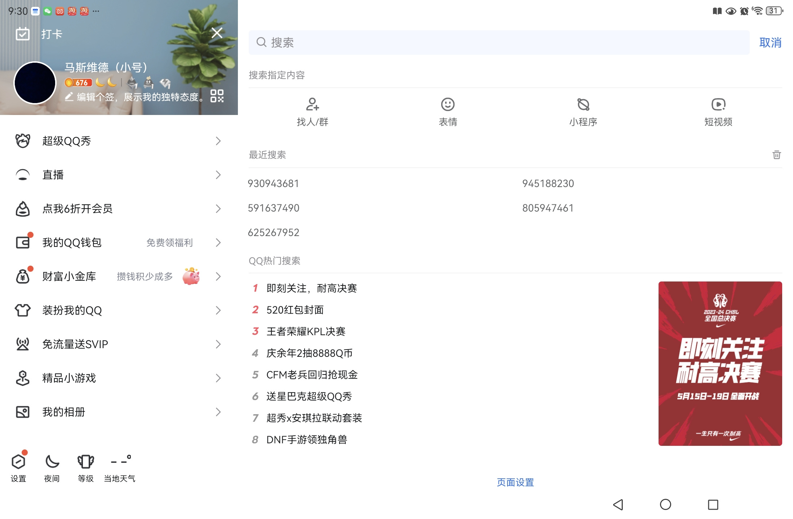Image resolution: width=793 pixels, height=519 pixels.
Task: Select 小程序 mini program search category
Action: pyautogui.click(x=583, y=112)
